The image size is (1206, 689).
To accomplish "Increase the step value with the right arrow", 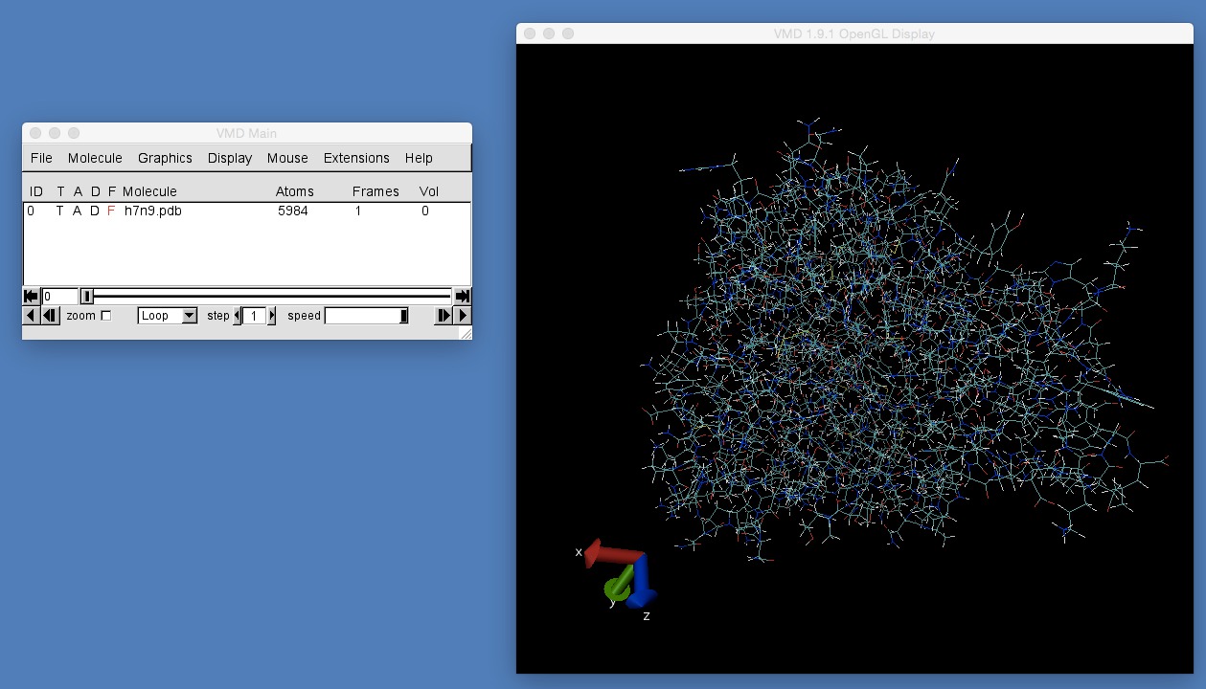I will pyautogui.click(x=271, y=315).
